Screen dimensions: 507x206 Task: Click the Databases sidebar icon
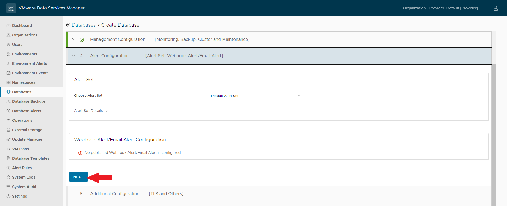coord(8,92)
